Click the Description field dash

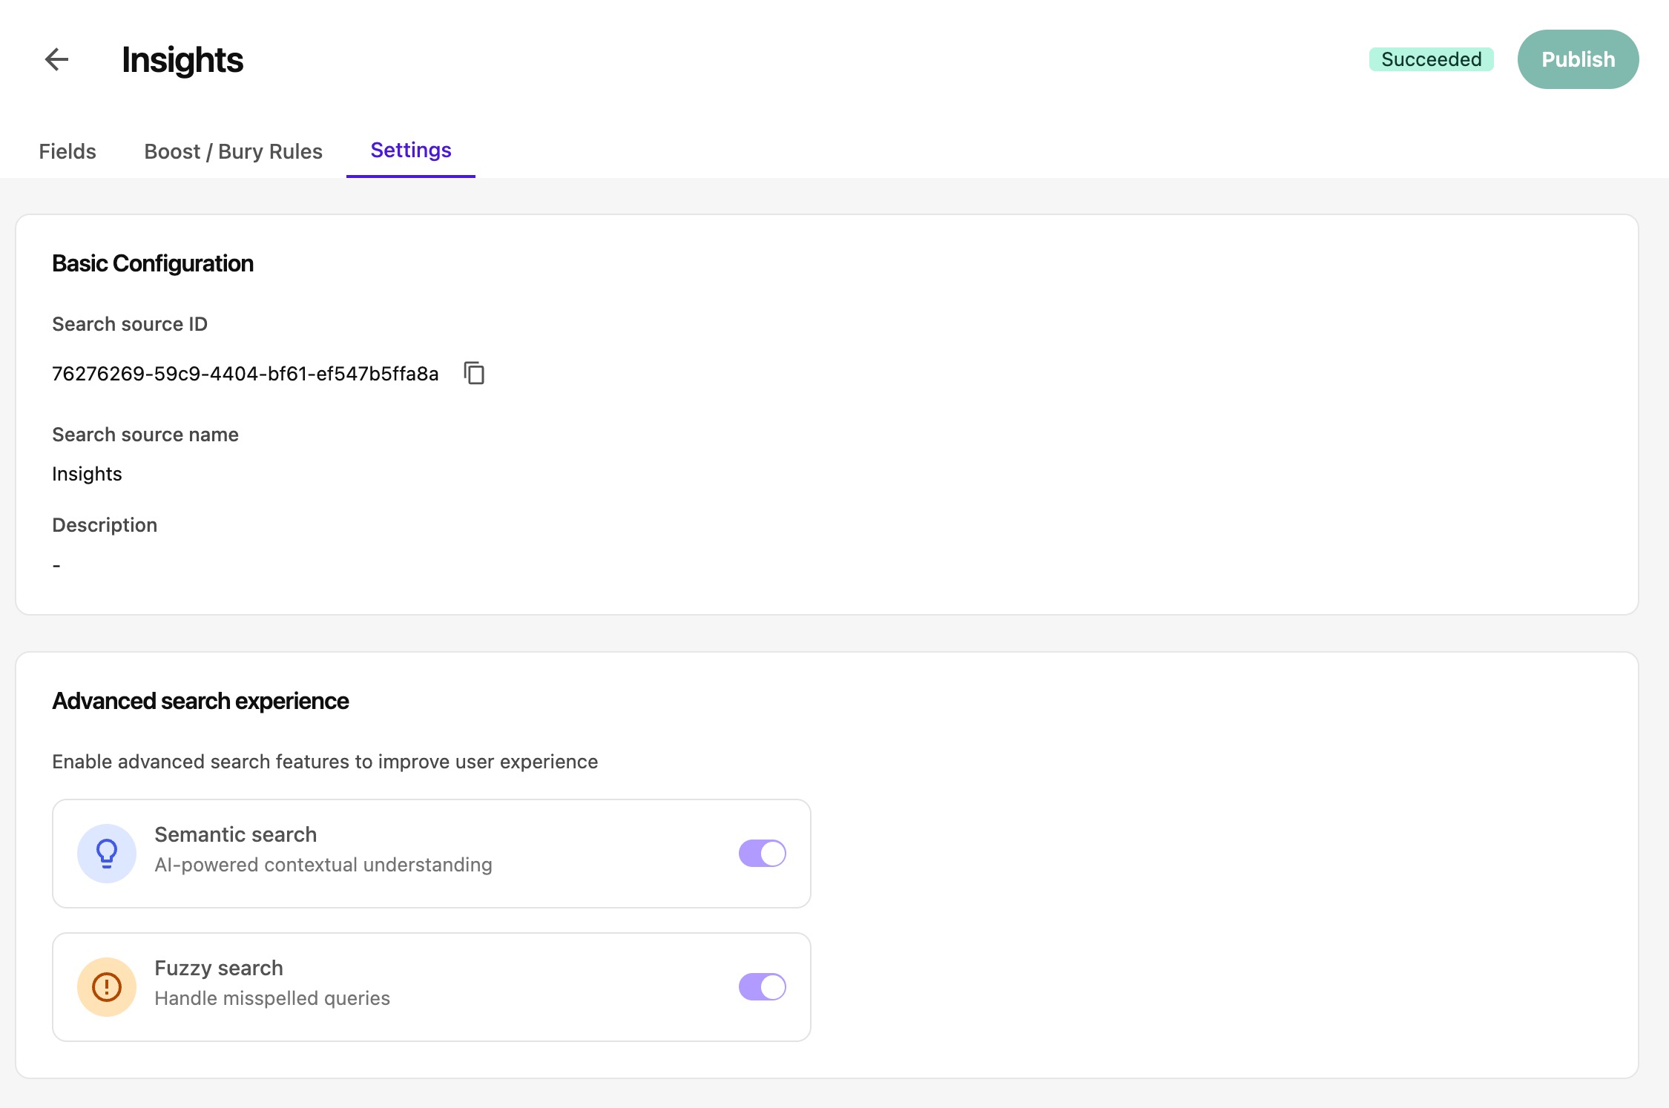(x=56, y=564)
